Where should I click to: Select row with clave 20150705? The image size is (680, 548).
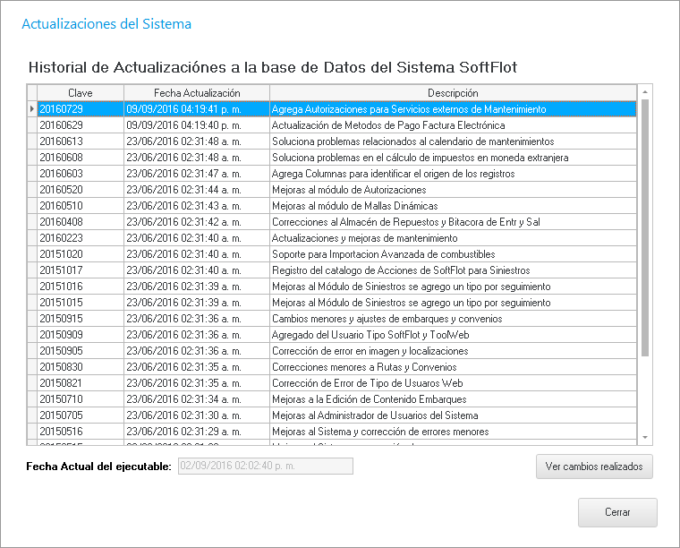pos(80,415)
